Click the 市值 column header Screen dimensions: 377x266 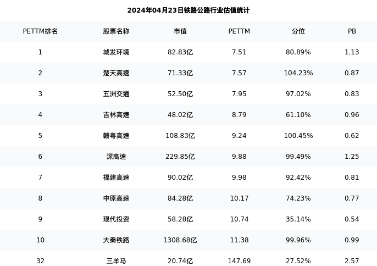click(x=180, y=31)
